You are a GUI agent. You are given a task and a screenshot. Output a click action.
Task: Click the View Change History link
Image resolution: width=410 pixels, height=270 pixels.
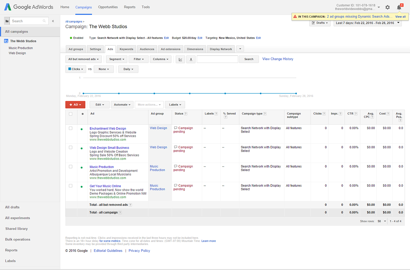[x=278, y=59]
